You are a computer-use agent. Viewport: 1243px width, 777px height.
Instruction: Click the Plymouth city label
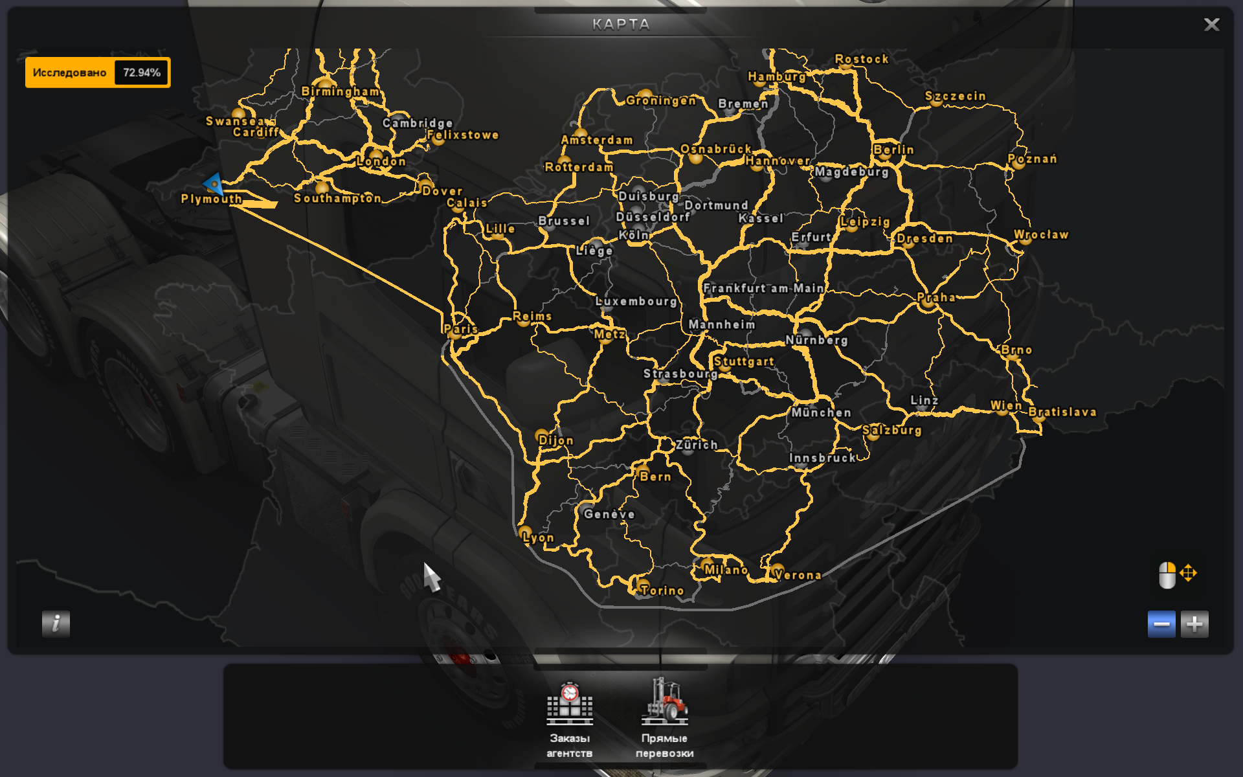coord(211,199)
